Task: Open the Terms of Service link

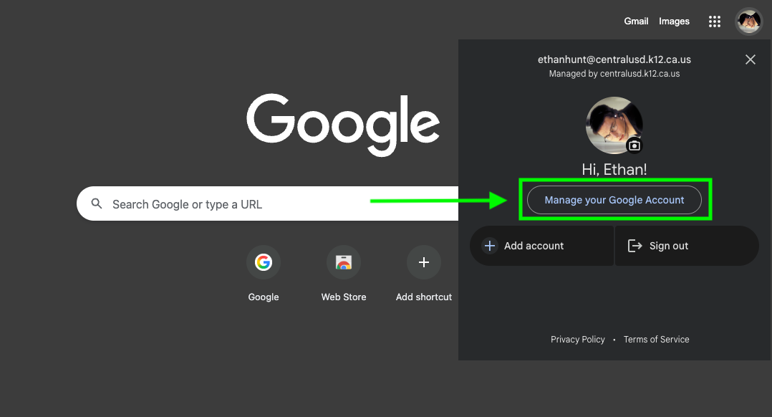Action: 656,340
